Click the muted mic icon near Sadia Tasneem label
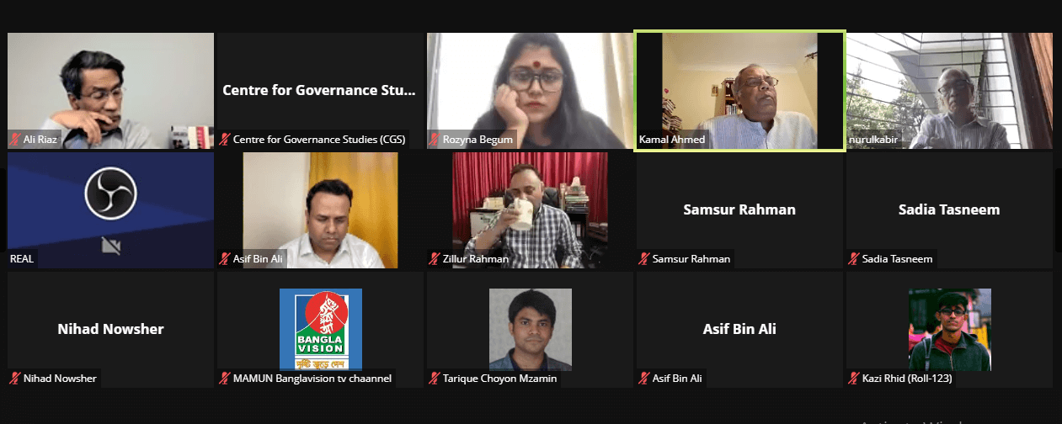 point(854,258)
